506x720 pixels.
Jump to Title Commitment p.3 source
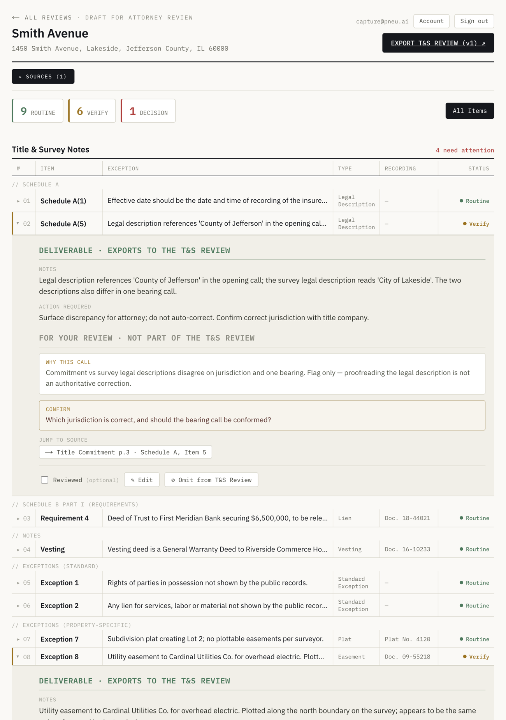tap(125, 452)
